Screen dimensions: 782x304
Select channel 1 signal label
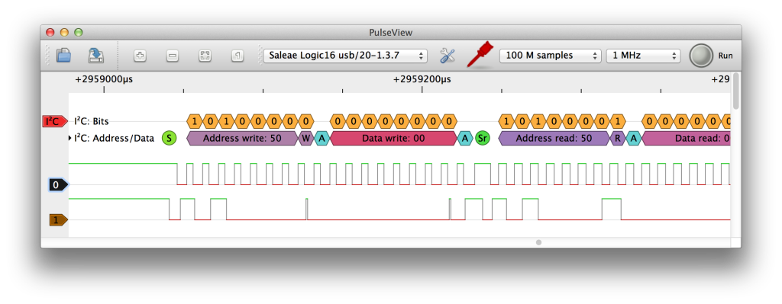coord(58,220)
